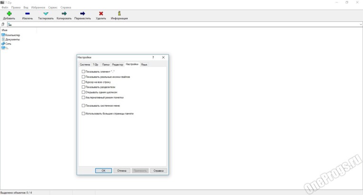The height and width of the screenshot is (195, 363).
Task: Click the green Добавить (Add) icon
Action: 9,14
